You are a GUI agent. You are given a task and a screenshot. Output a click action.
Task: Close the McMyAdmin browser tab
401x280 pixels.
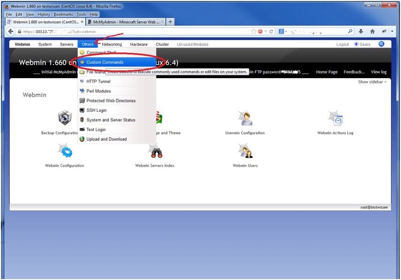[162, 22]
